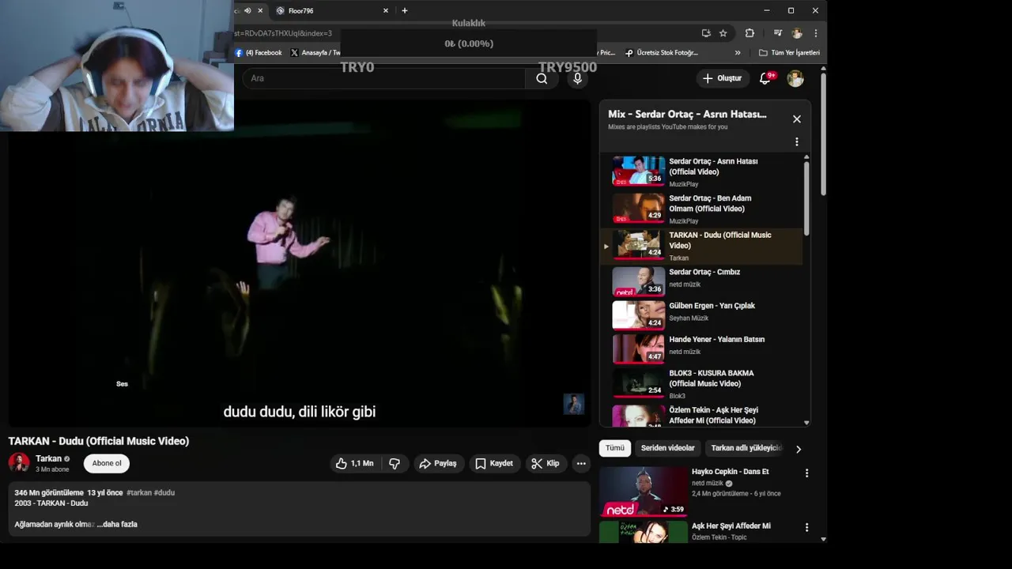1012x569 pixels.
Task: Open the YouTube account avatar menu
Action: [x=795, y=78]
